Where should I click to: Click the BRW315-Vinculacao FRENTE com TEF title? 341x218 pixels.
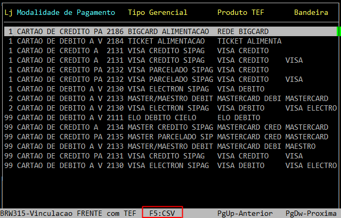tap(68, 213)
